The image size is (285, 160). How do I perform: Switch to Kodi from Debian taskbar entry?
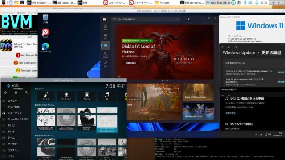tap(218, 3)
